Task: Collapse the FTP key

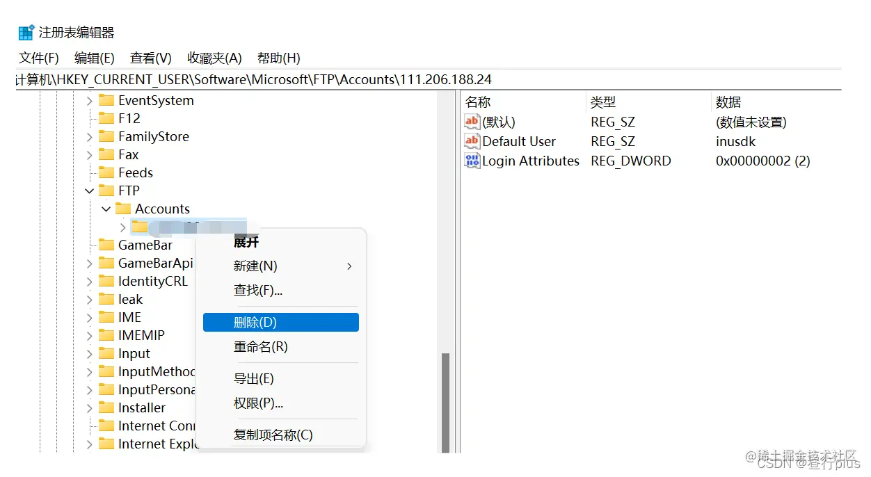Action: (89, 191)
